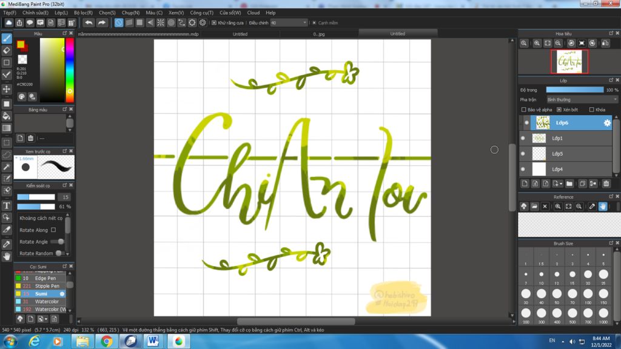
Task: Delete the selected layer with trash icon
Action: click(x=606, y=184)
